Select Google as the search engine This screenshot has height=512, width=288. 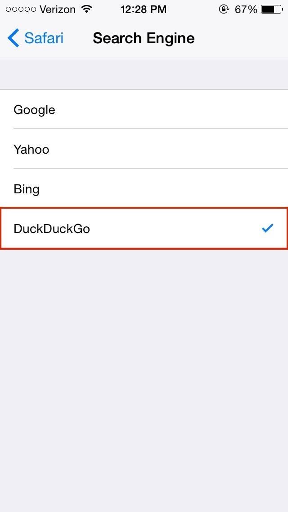pyautogui.click(x=144, y=110)
